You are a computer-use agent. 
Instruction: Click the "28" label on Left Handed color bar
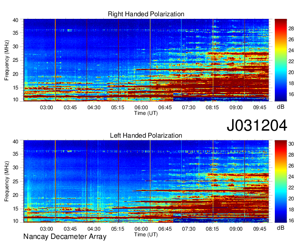point(291,155)
